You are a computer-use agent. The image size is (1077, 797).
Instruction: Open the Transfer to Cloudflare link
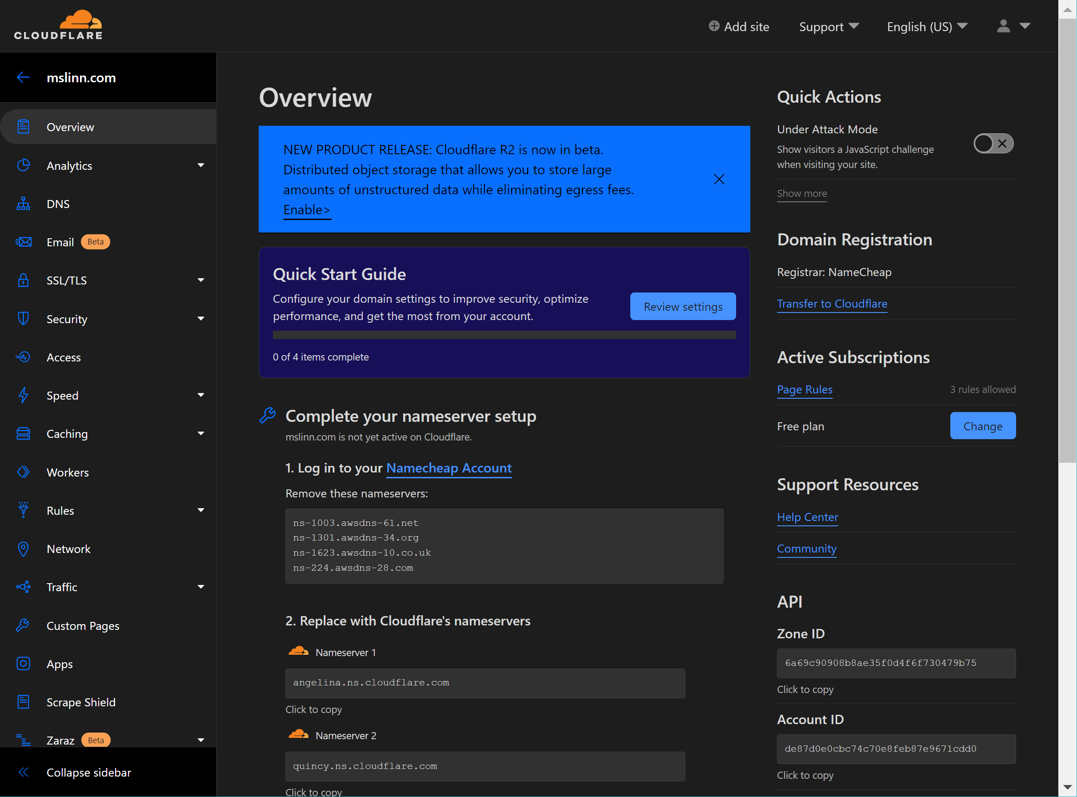pos(832,304)
